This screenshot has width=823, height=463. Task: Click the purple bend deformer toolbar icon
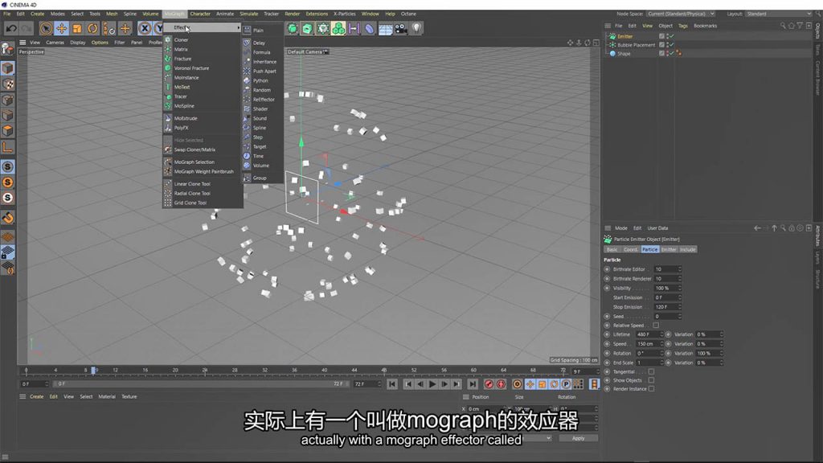pyautogui.click(x=370, y=28)
